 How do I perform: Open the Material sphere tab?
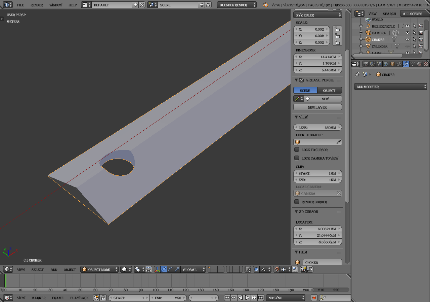[419, 64]
